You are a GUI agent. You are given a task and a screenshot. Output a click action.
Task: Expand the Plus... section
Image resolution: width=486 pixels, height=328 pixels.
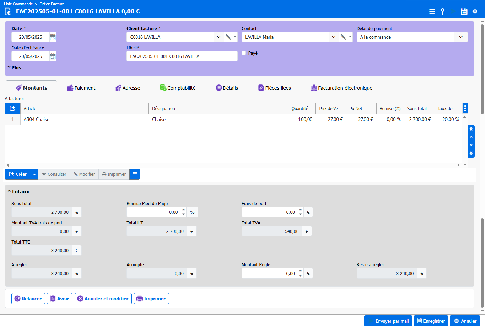click(x=16, y=67)
